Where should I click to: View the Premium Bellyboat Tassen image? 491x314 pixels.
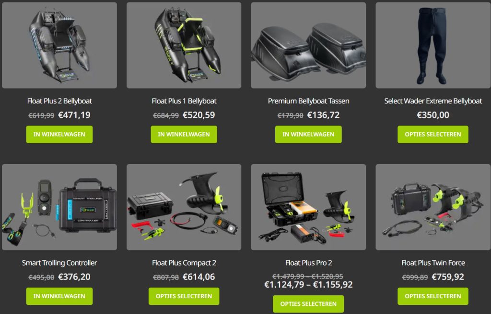coord(308,45)
